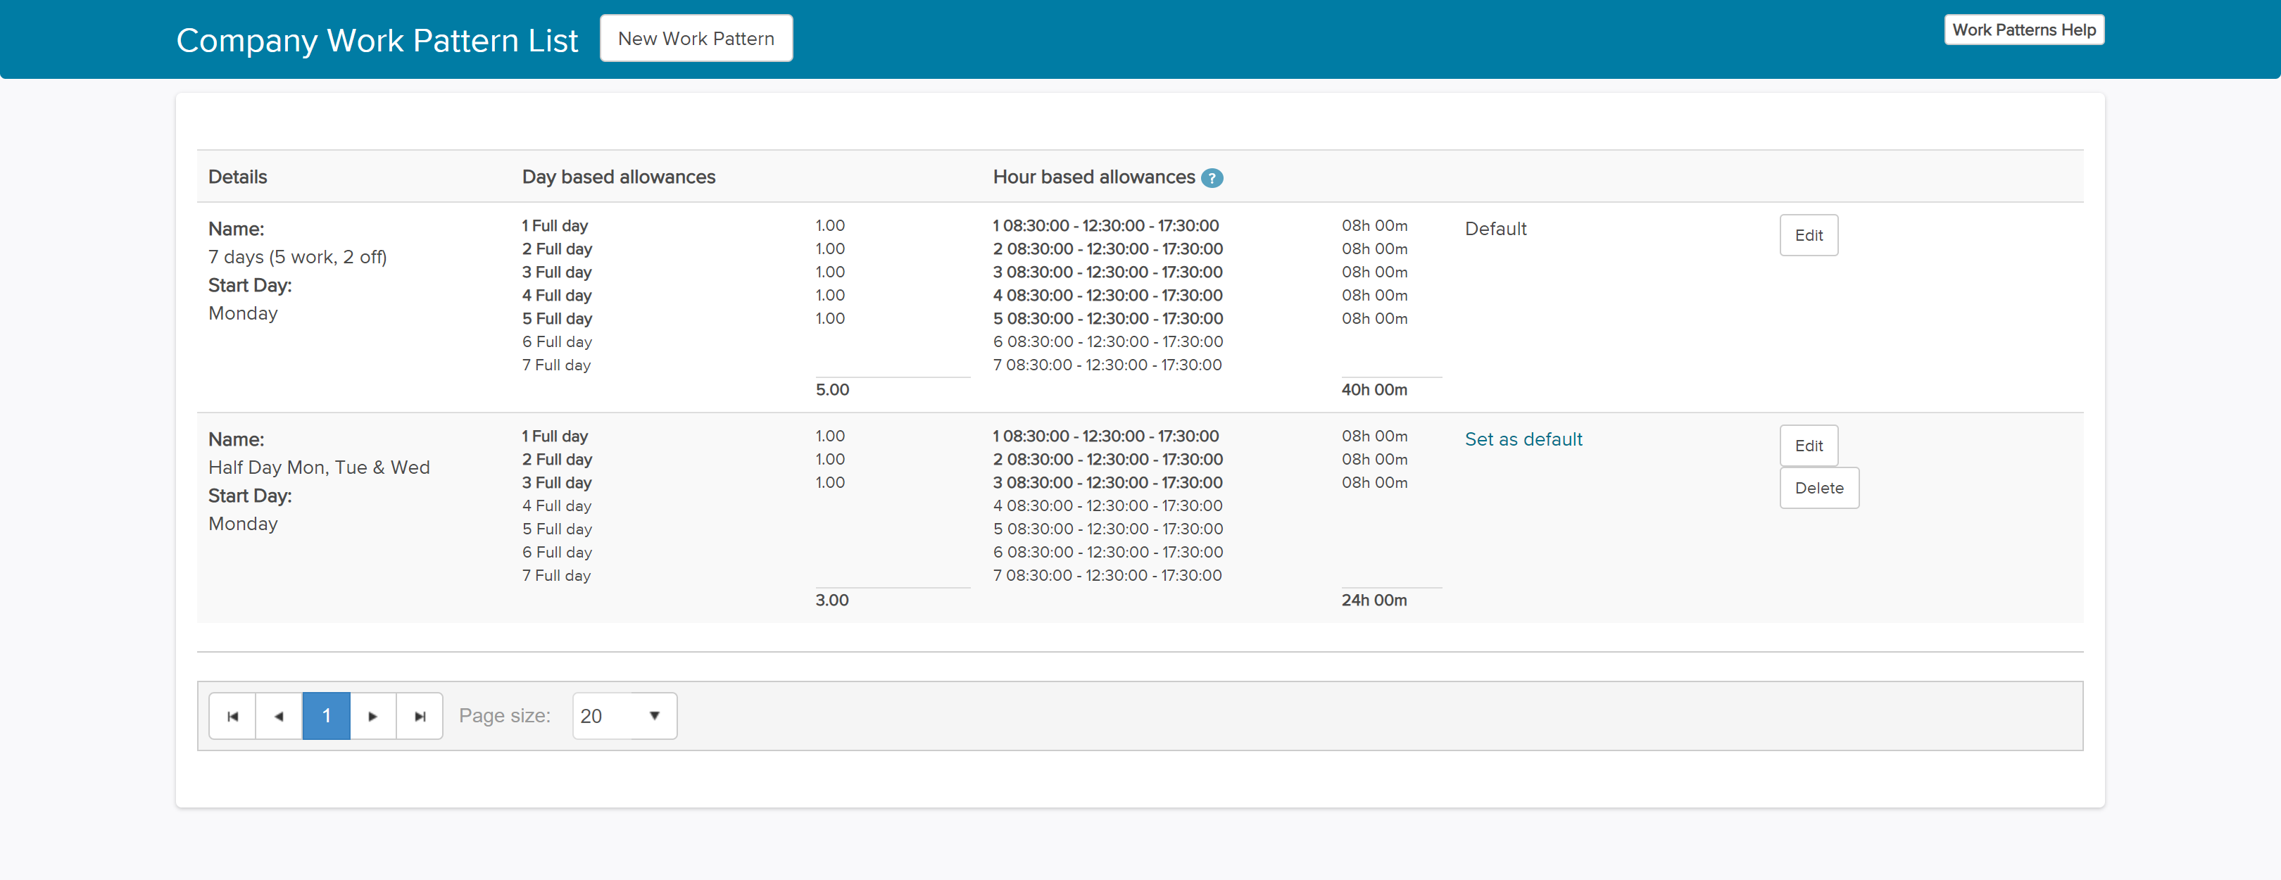Click New Work Pattern button

point(696,38)
